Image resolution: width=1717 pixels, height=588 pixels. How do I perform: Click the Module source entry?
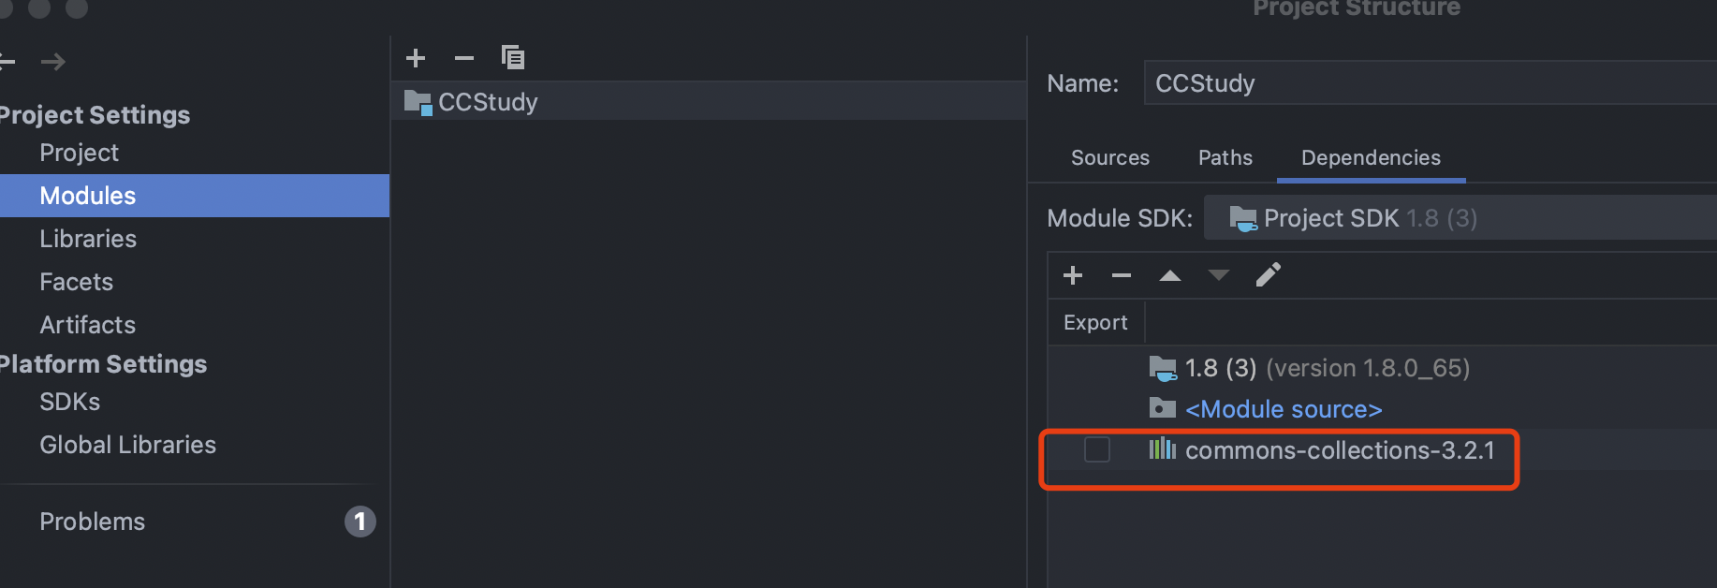[1284, 409]
